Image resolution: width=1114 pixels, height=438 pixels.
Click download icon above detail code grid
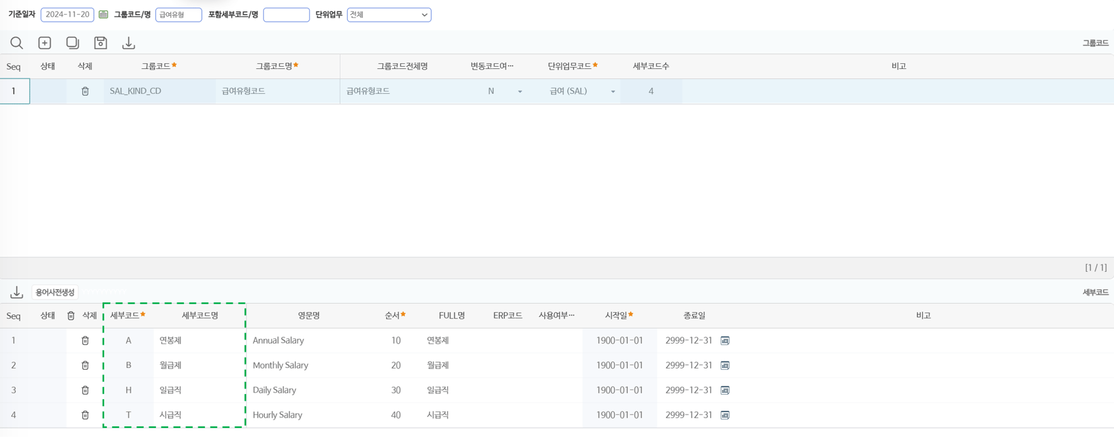click(16, 292)
